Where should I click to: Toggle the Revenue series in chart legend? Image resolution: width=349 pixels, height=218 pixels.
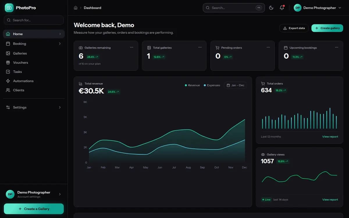click(x=192, y=85)
